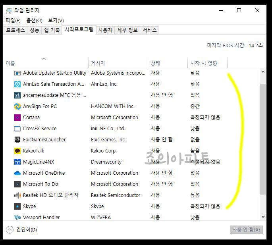
Task: Click the Task Manager title bar icon
Action: pyautogui.click(x=9, y=11)
